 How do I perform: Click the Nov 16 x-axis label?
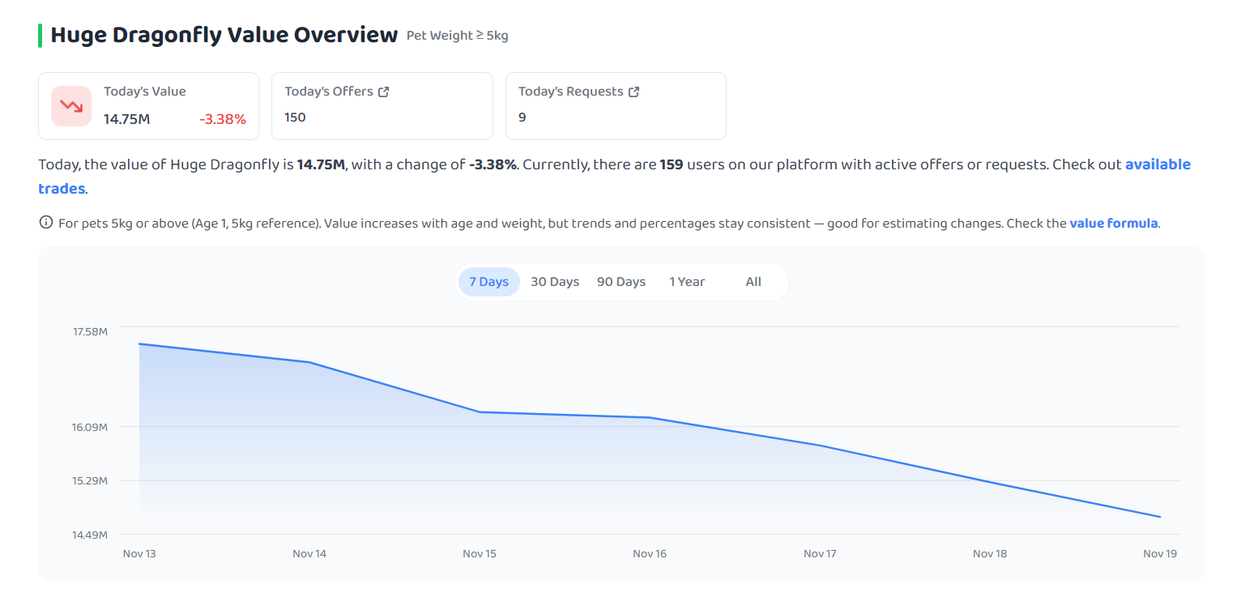pos(650,553)
